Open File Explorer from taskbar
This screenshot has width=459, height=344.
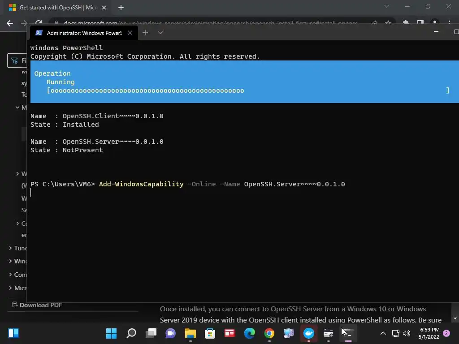pos(190,333)
